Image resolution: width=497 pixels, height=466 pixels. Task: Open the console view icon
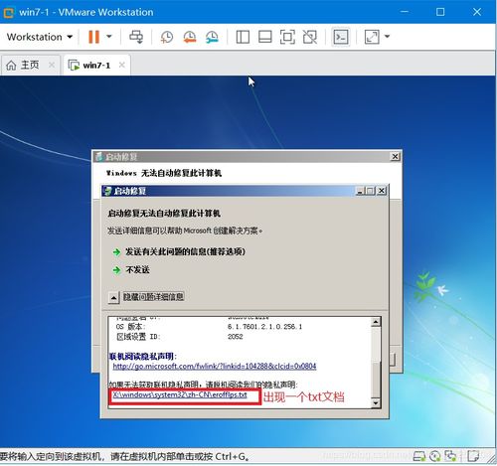coord(341,37)
